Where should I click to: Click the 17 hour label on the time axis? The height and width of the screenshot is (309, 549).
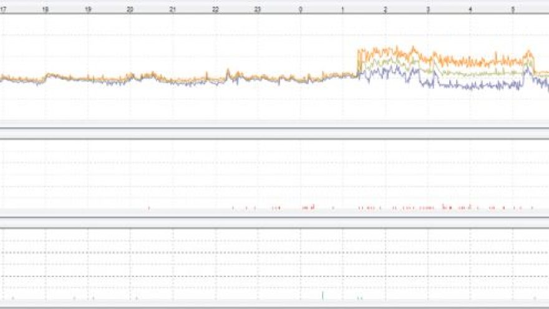(x=3, y=10)
